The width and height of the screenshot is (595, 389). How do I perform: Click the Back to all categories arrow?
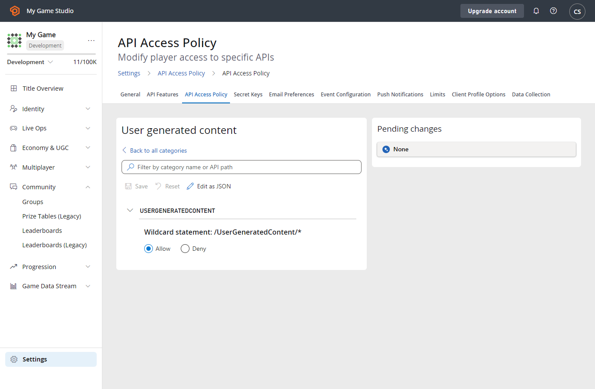coord(125,150)
